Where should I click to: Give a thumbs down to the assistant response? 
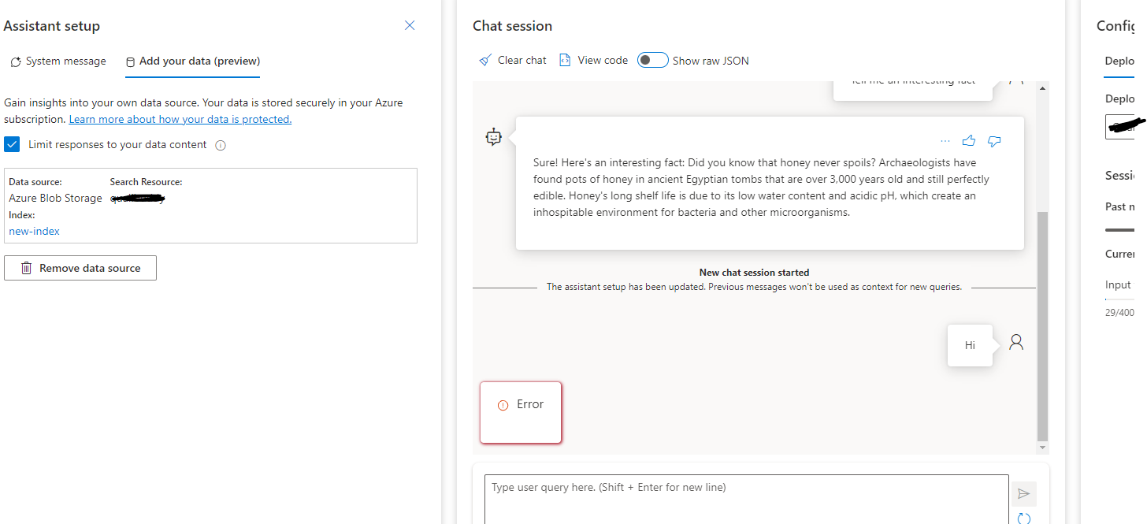(x=993, y=140)
